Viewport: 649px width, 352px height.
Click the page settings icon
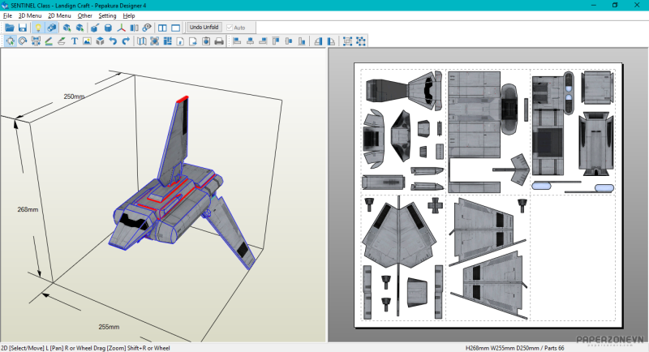coord(180,41)
